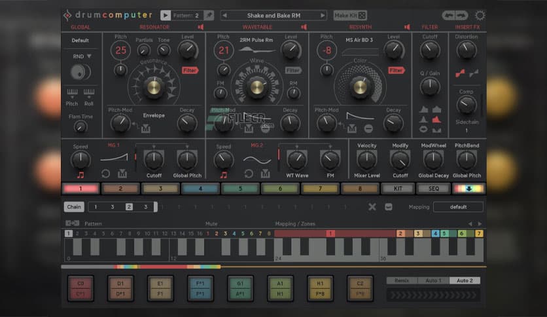
Task: Mute the Resynth engine with speaker icon
Action: [x=407, y=27]
